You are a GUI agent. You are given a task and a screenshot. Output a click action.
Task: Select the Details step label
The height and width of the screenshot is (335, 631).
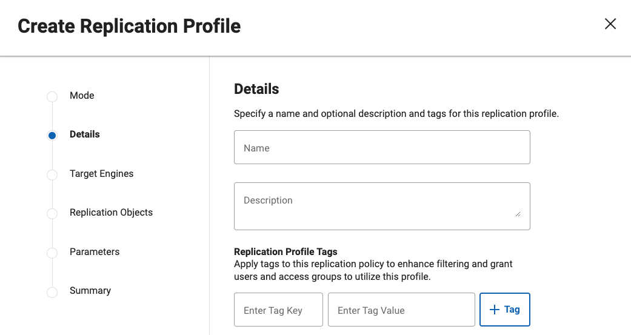tap(85, 134)
